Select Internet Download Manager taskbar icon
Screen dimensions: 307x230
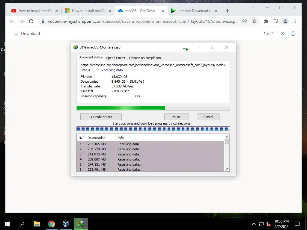pos(81,224)
